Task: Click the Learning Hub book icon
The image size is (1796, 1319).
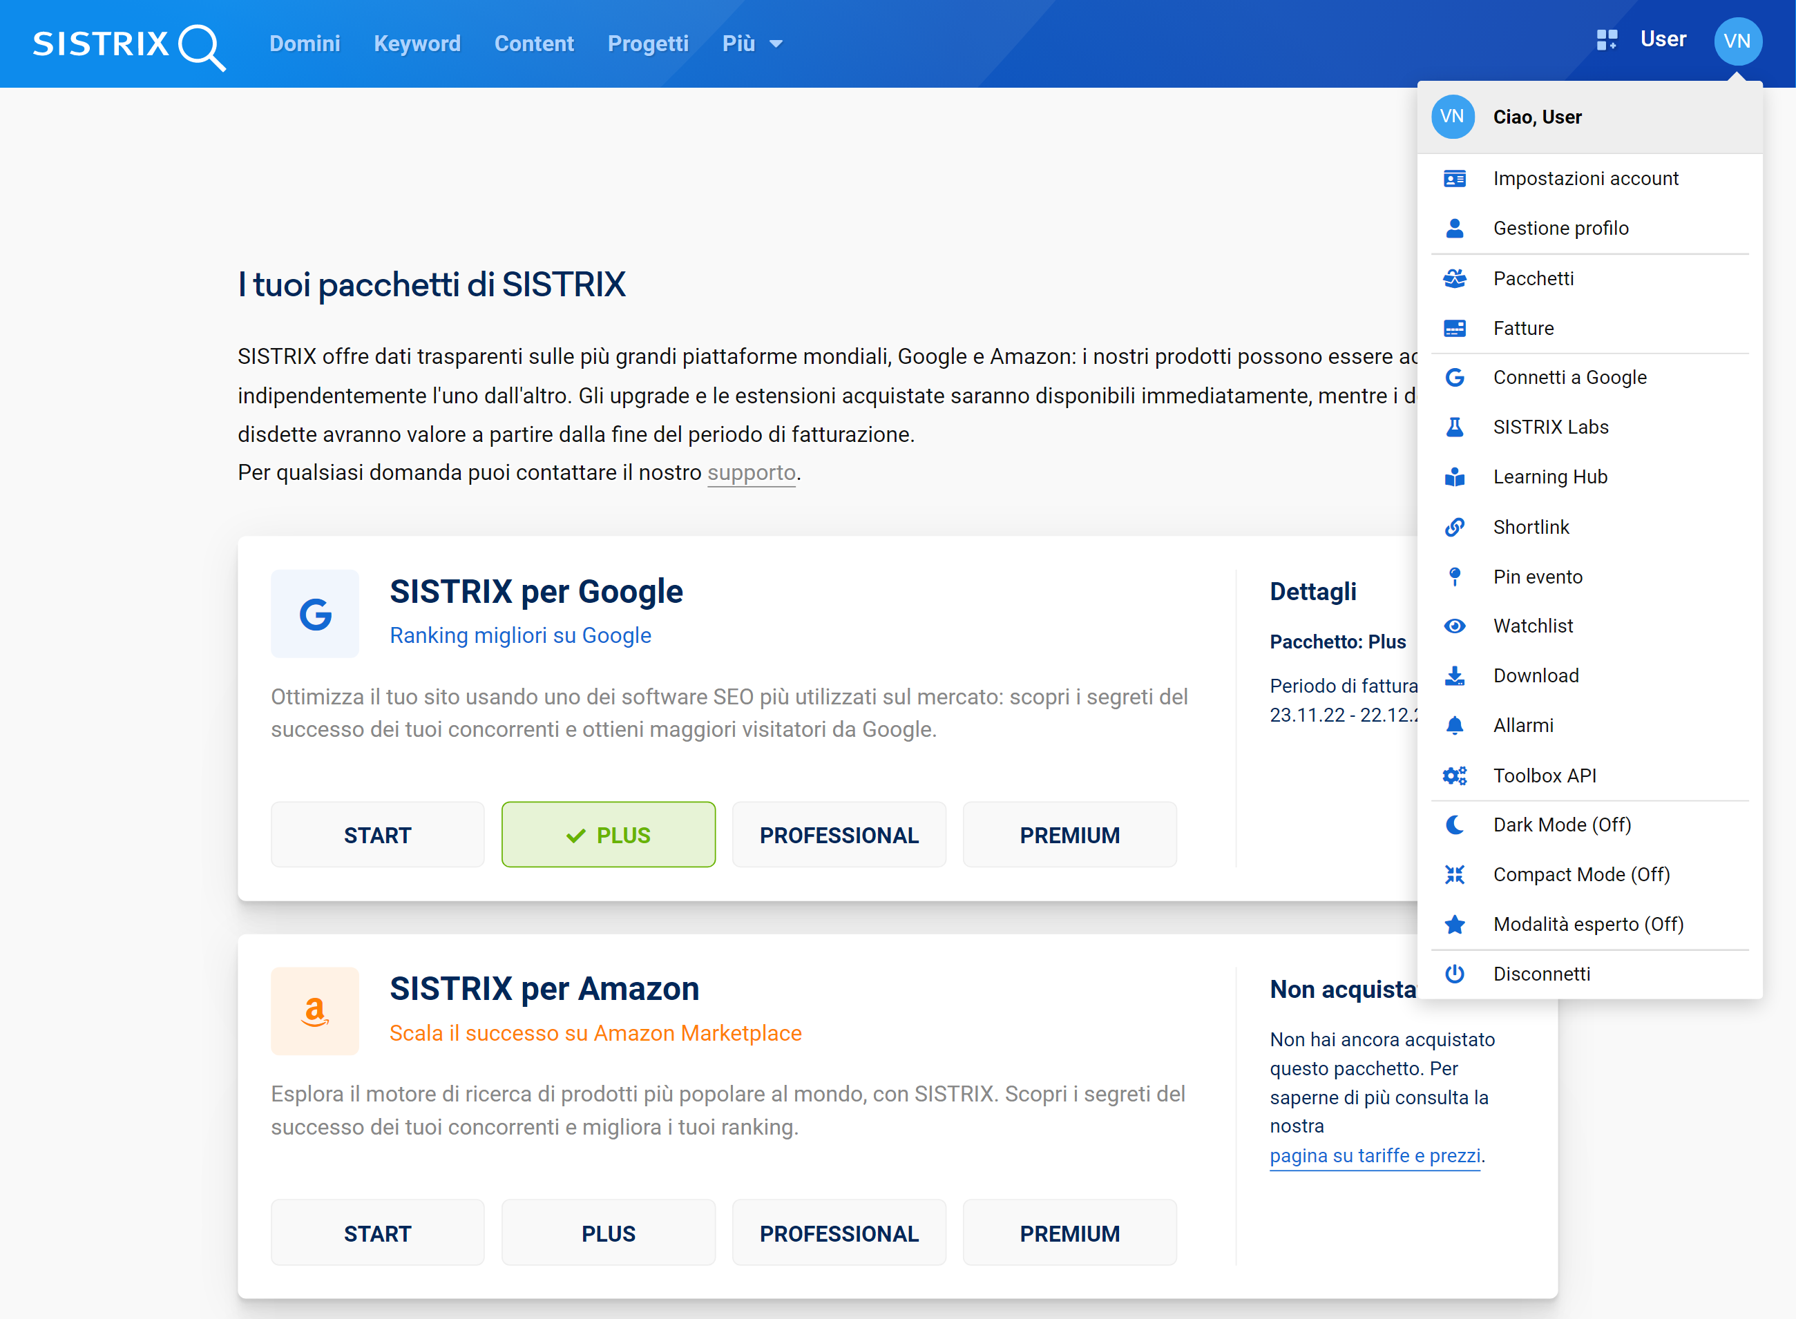Action: tap(1454, 476)
